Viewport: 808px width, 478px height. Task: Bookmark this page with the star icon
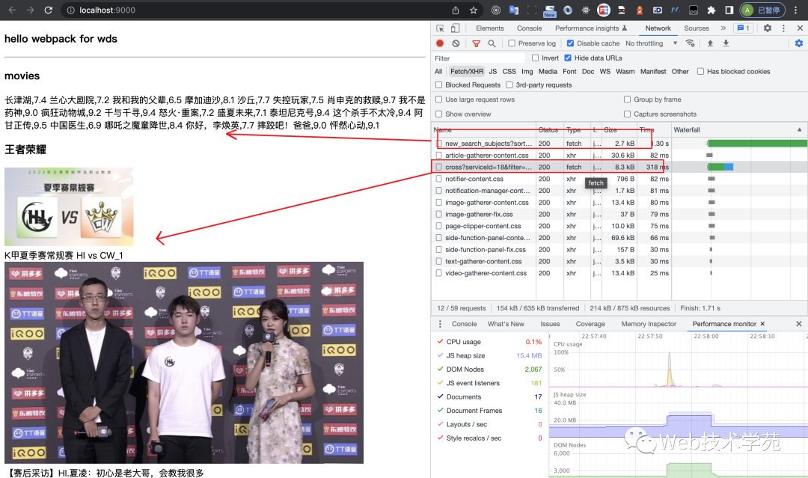point(474,10)
